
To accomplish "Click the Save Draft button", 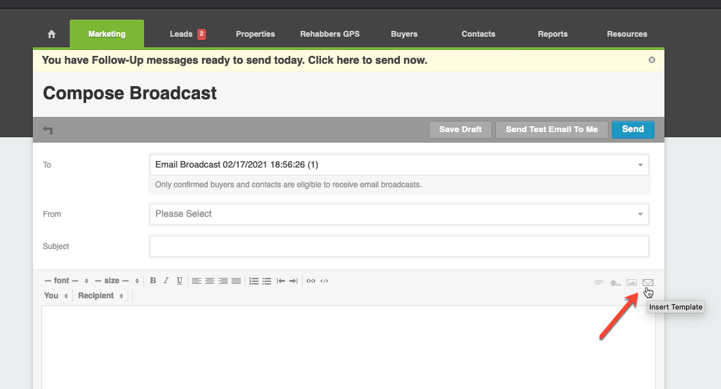I will click(x=460, y=129).
